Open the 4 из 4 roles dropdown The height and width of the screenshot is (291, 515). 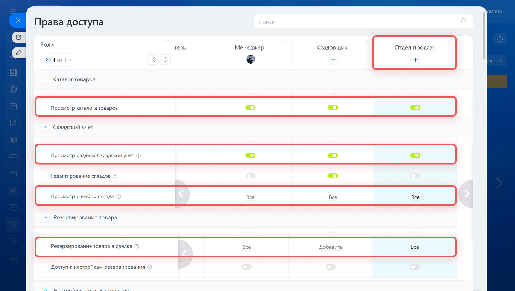pyautogui.click(x=59, y=60)
